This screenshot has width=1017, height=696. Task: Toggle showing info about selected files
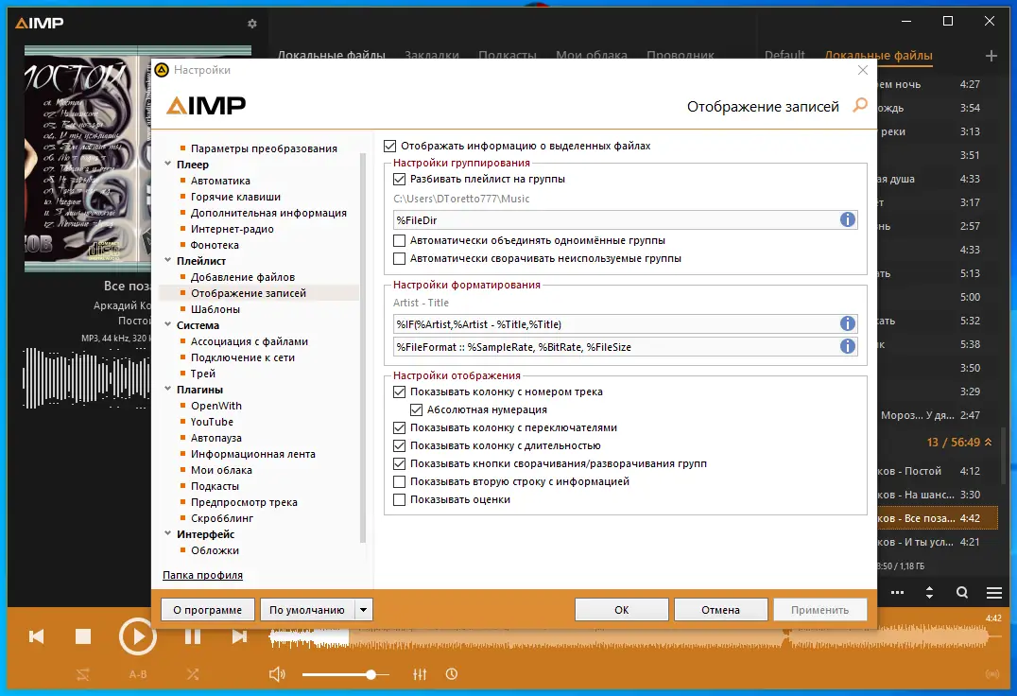pyautogui.click(x=389, y=146)
